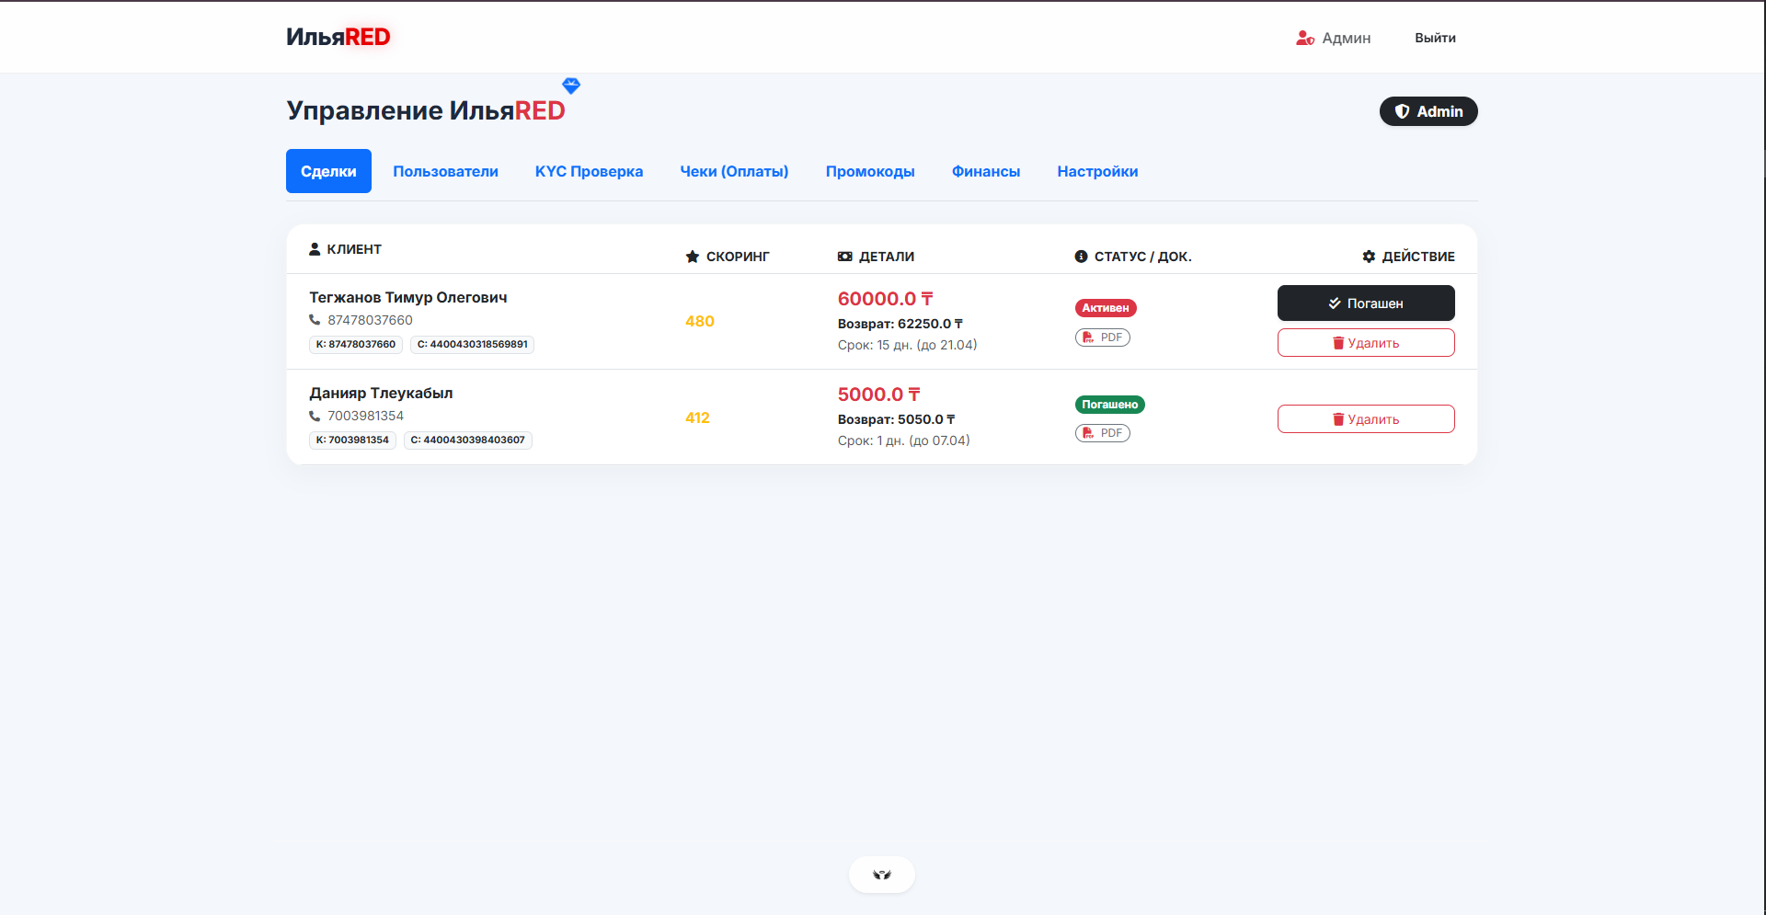The width and height of the screenshot is (1766, 915).
Task: Delete the Тегжанов Тимур Олегович deal
Action: point(1365,343)
